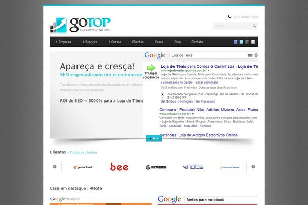This screenshot has height=205, width=308.
Task: Click the microphone icon in Google search
Action: click(256, 55)
